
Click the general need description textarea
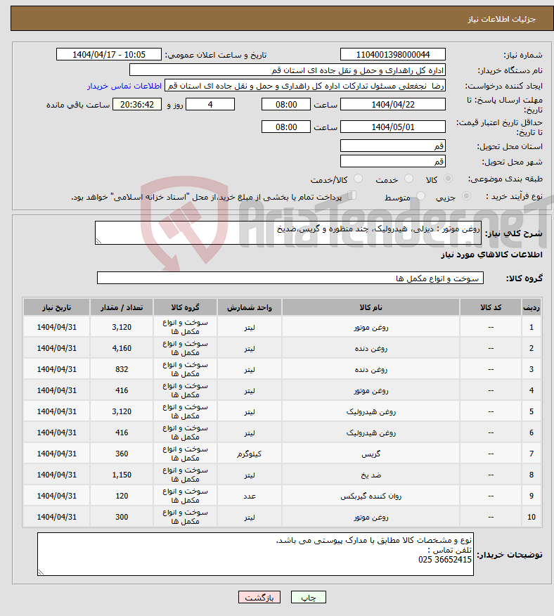point(288,233)
